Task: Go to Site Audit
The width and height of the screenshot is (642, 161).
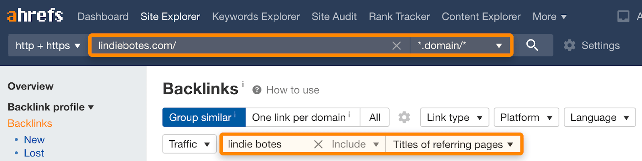Action: (334, 16)
